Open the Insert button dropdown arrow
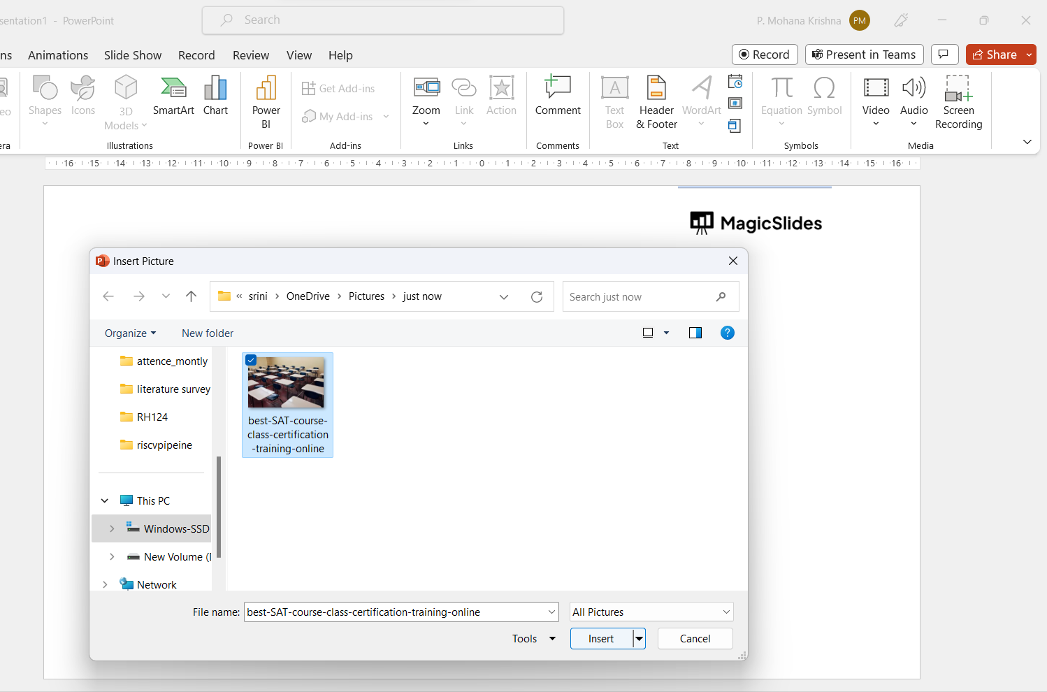The width and height of the screenshot is (1047, 692). (639, 639)
